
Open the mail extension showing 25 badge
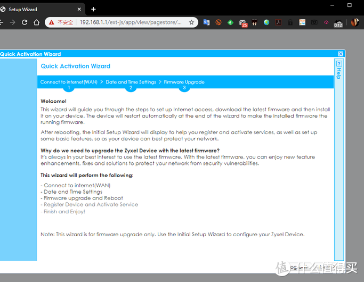[x=243, y=23]
